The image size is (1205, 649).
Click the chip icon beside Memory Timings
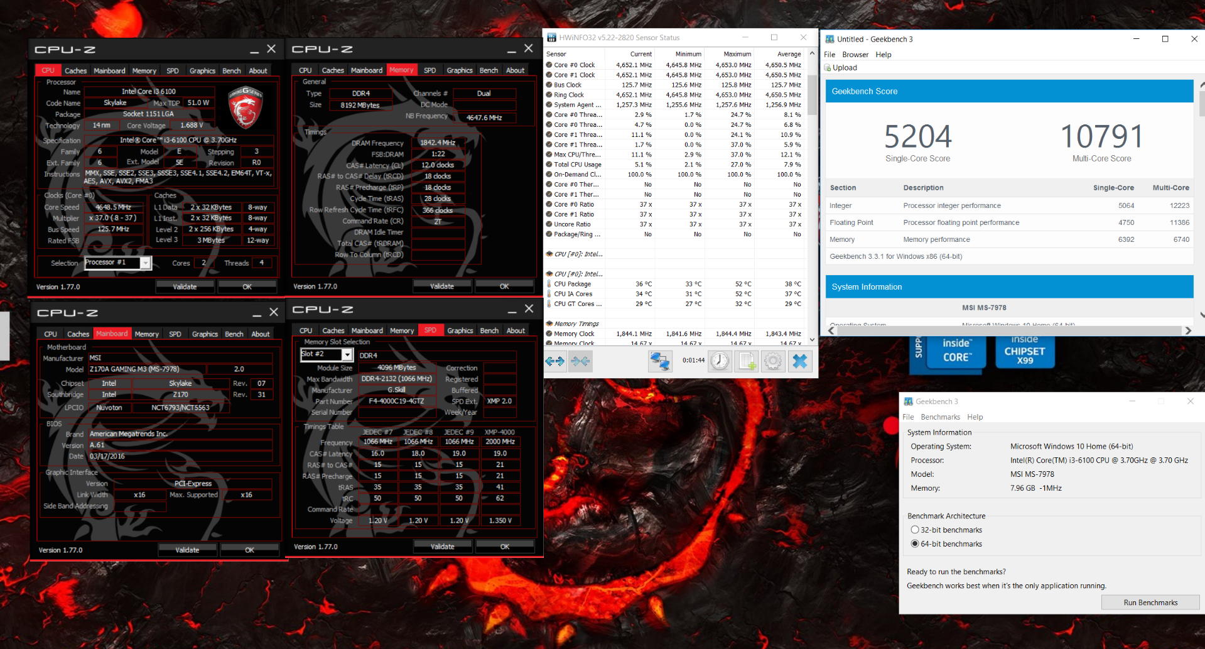(549, 324)
